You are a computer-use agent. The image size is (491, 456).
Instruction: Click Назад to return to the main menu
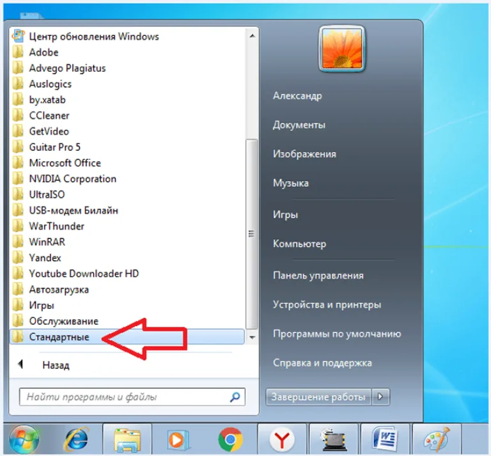point(56,365)
